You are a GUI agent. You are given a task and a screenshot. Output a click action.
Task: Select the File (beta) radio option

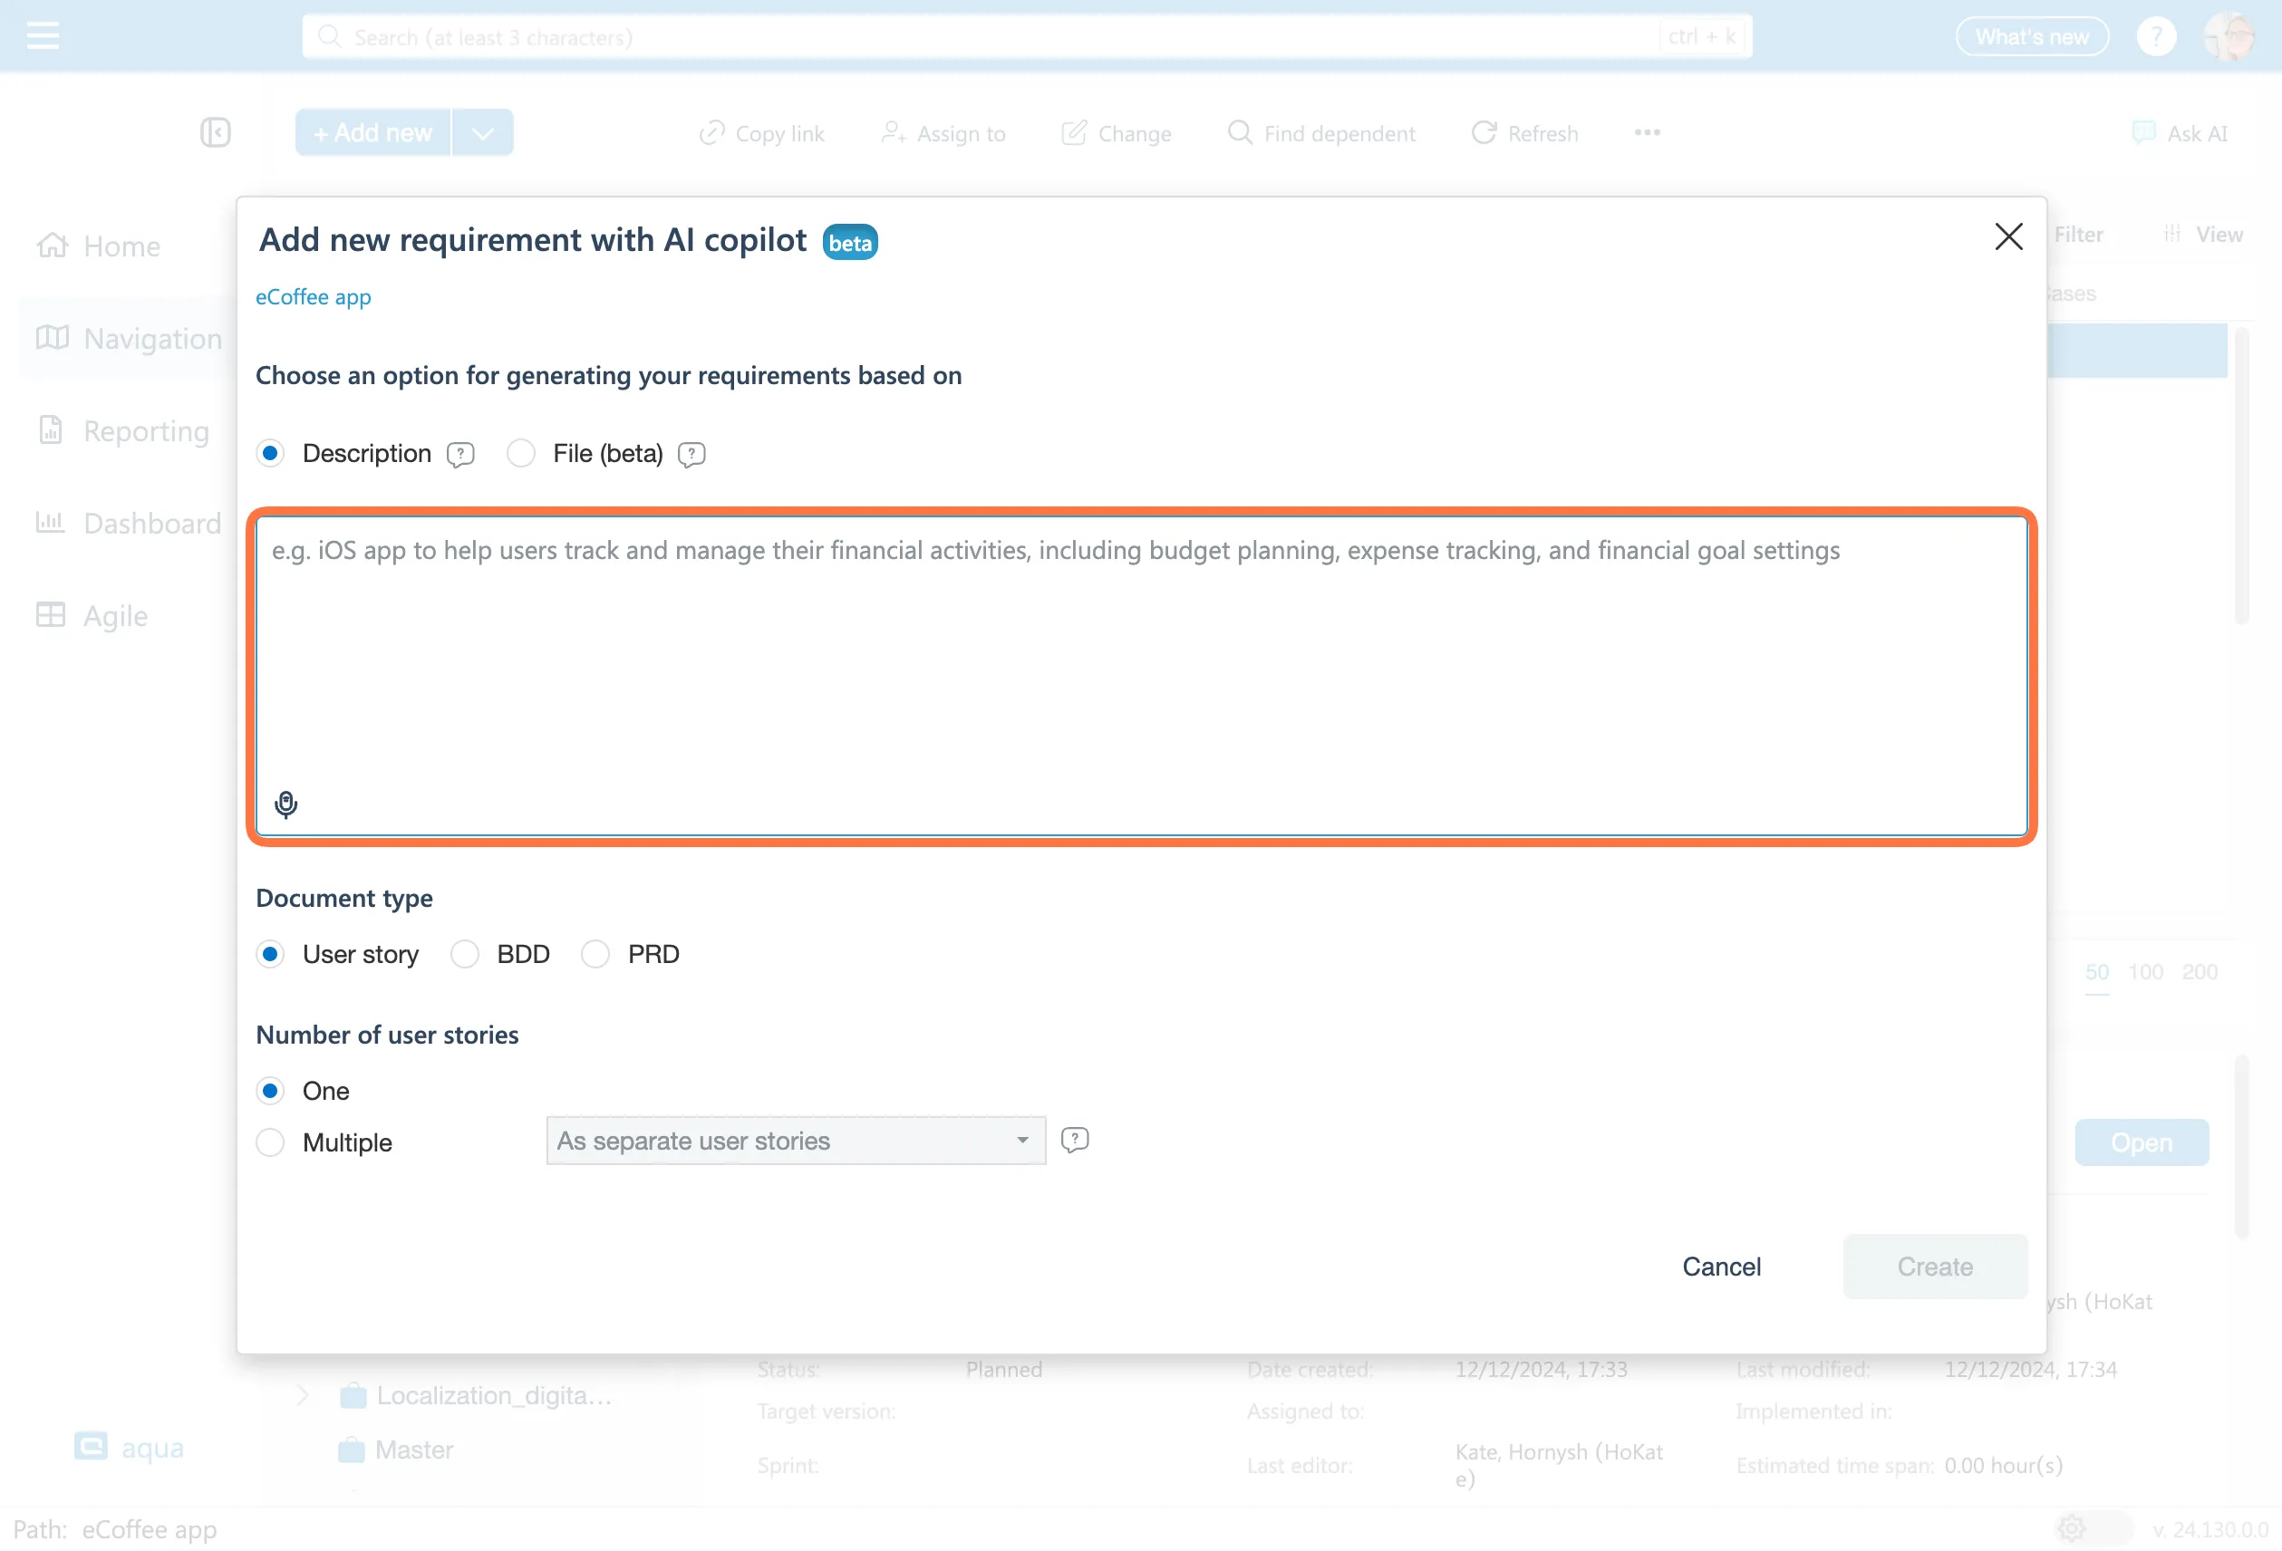click(x=520, y=454)
